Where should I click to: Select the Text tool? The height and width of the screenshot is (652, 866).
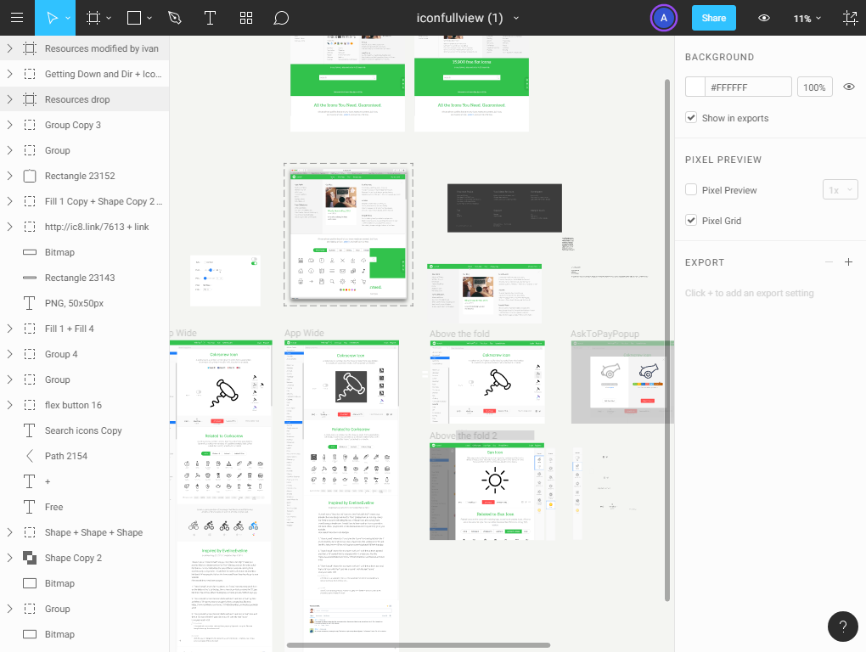[210, 18]
